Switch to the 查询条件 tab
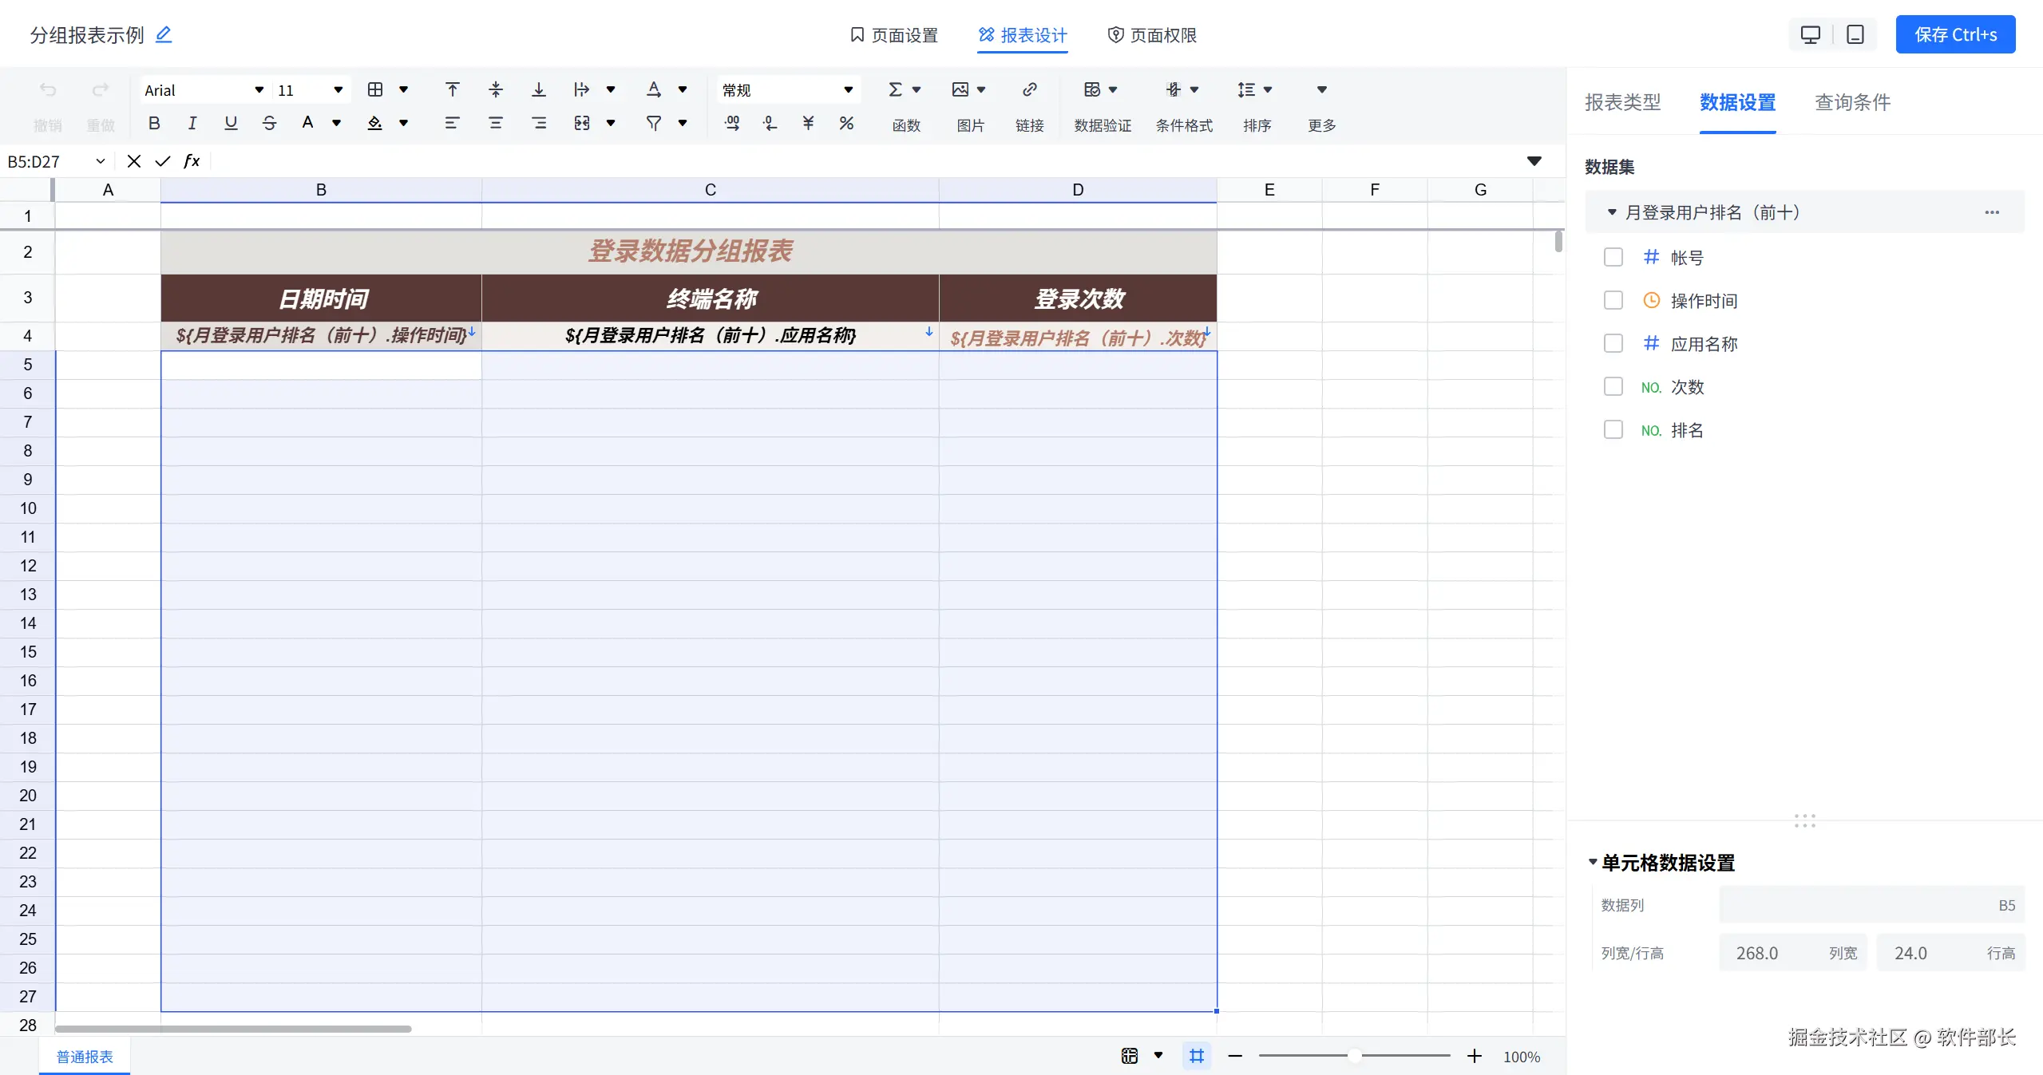The image size is (2043, 1075). (x=1852, y=102)
